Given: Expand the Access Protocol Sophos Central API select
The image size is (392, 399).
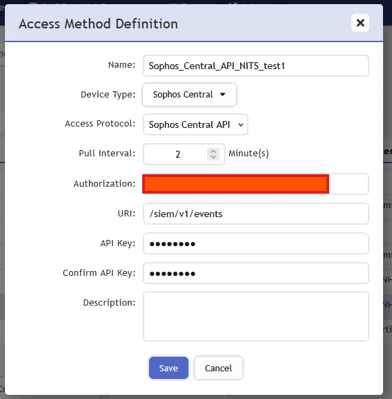Looking at the screenshot, I should click(x=195, y=124).
